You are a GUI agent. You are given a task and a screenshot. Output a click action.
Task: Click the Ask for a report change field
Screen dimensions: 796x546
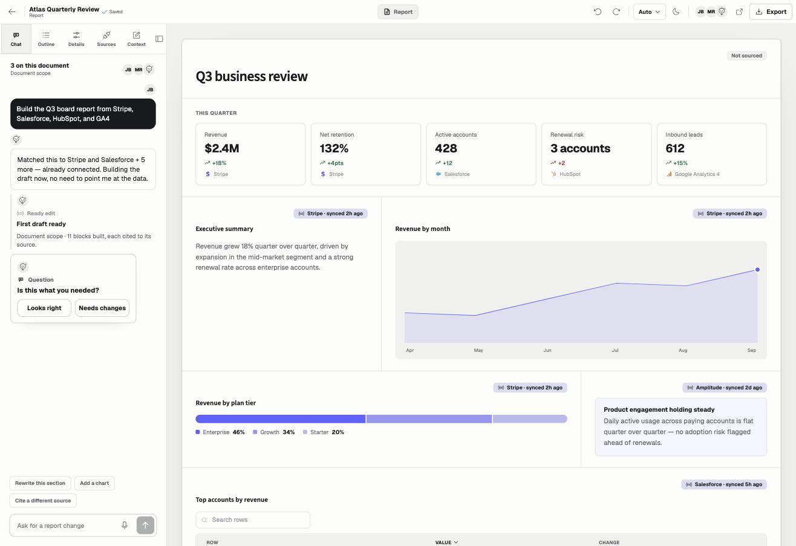(x=65, y=525)
